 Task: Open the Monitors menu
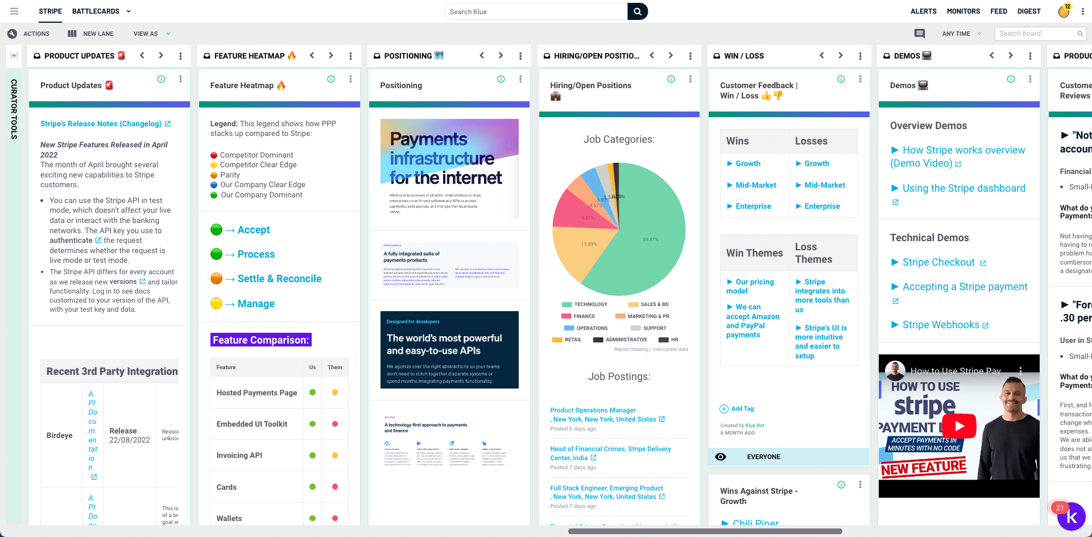pyautogui.click(x=963, y=11)
